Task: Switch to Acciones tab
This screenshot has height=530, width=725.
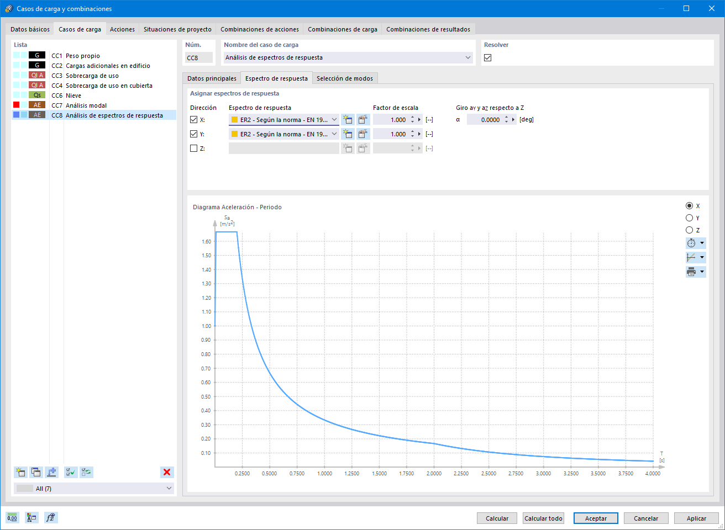Action: [122, 29]
